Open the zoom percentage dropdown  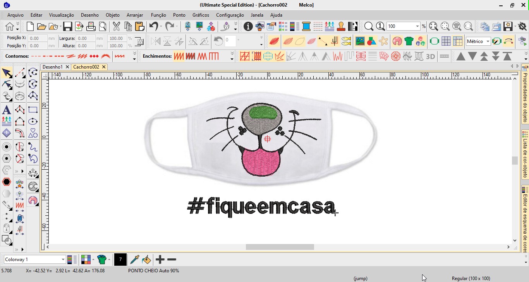tap(417, 26)
